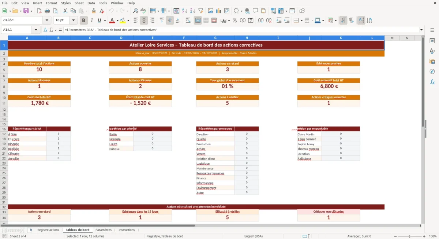Select column M header
This screenshot has height=239, width=439.
pos(392,38)
